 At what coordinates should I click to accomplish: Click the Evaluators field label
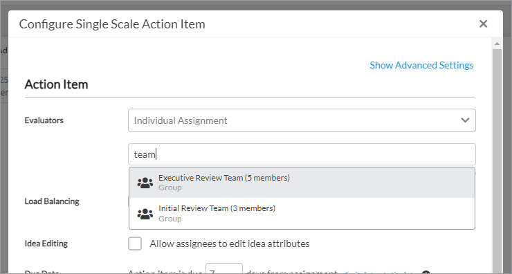(x=44, y=120)
